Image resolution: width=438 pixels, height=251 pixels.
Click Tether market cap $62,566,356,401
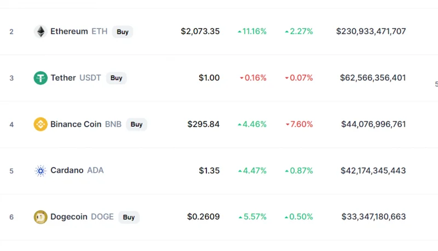click(x=373, y=78)
